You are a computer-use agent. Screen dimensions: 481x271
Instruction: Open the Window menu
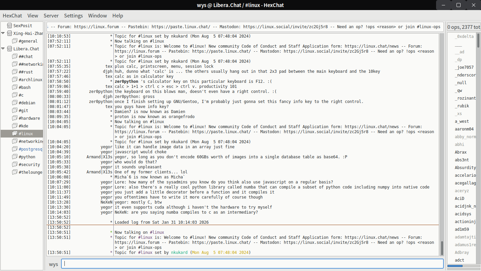coord(98,15)
